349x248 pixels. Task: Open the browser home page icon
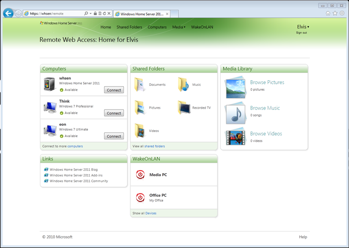[328, 13]
